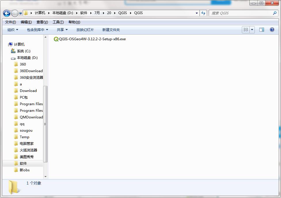Viewport: 281px width, 198px height.
Task: Open Help with the question mark icon
Action: point(272,30)
